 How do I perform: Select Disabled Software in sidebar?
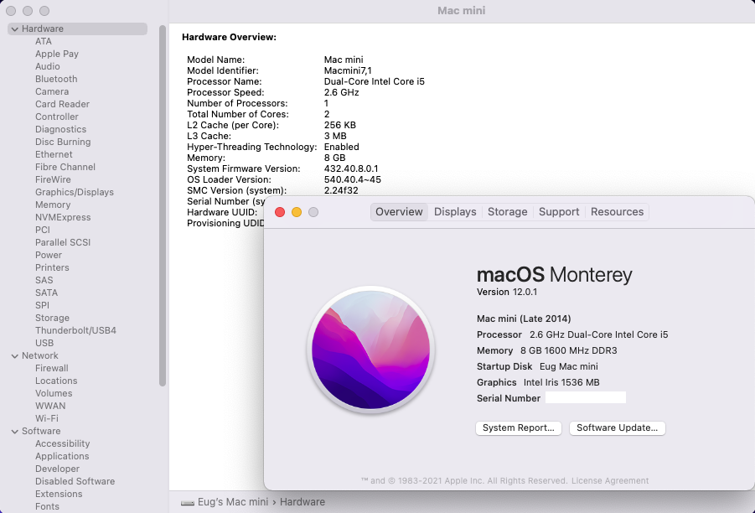(x=75, y=481)
